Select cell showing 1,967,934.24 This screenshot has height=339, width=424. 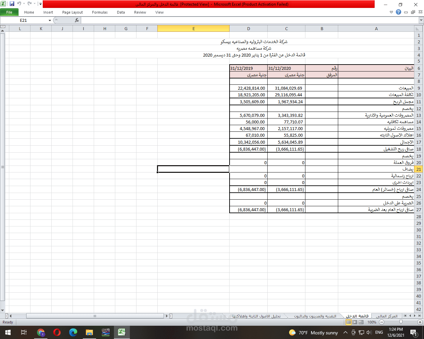[x=286, y=102]
